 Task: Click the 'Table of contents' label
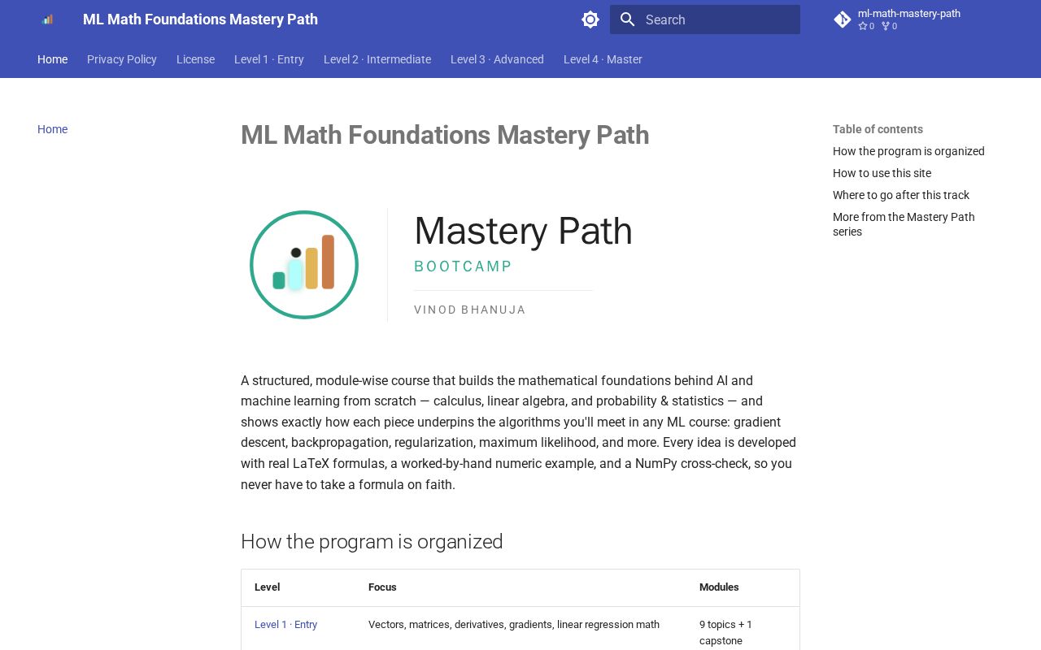tap(878, 129)
